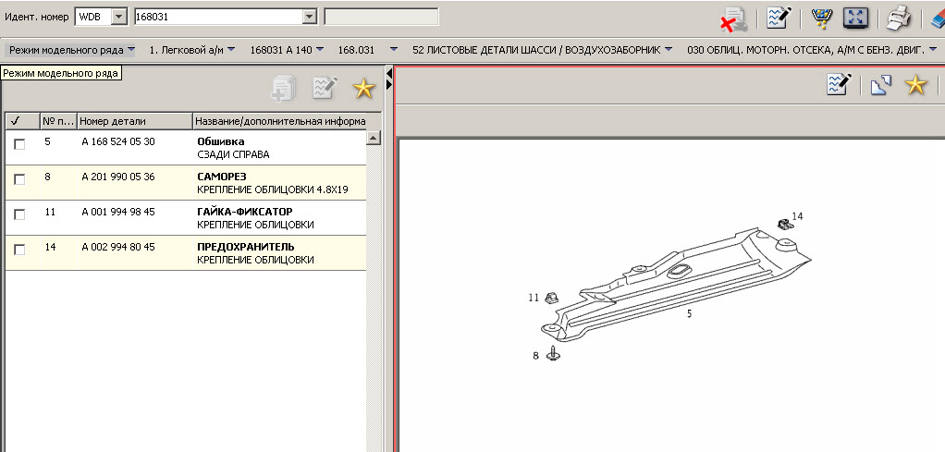The image size is (945, 452).
Task: Expand the 168031 identification number combo box
Action: click(x=309, y=17)
